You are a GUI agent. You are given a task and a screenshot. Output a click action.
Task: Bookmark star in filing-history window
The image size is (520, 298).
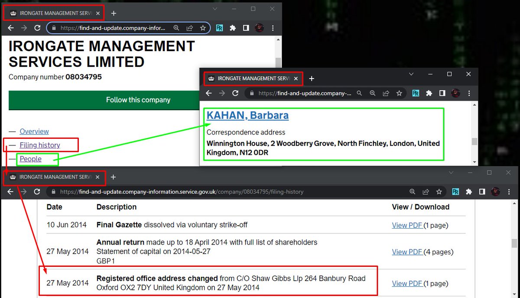coord(439,192)
